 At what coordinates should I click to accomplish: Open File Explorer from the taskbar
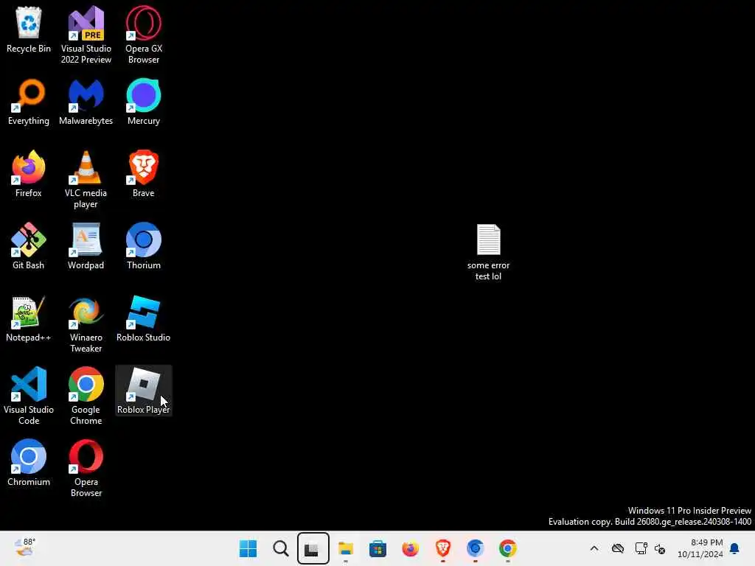point(346,548)
